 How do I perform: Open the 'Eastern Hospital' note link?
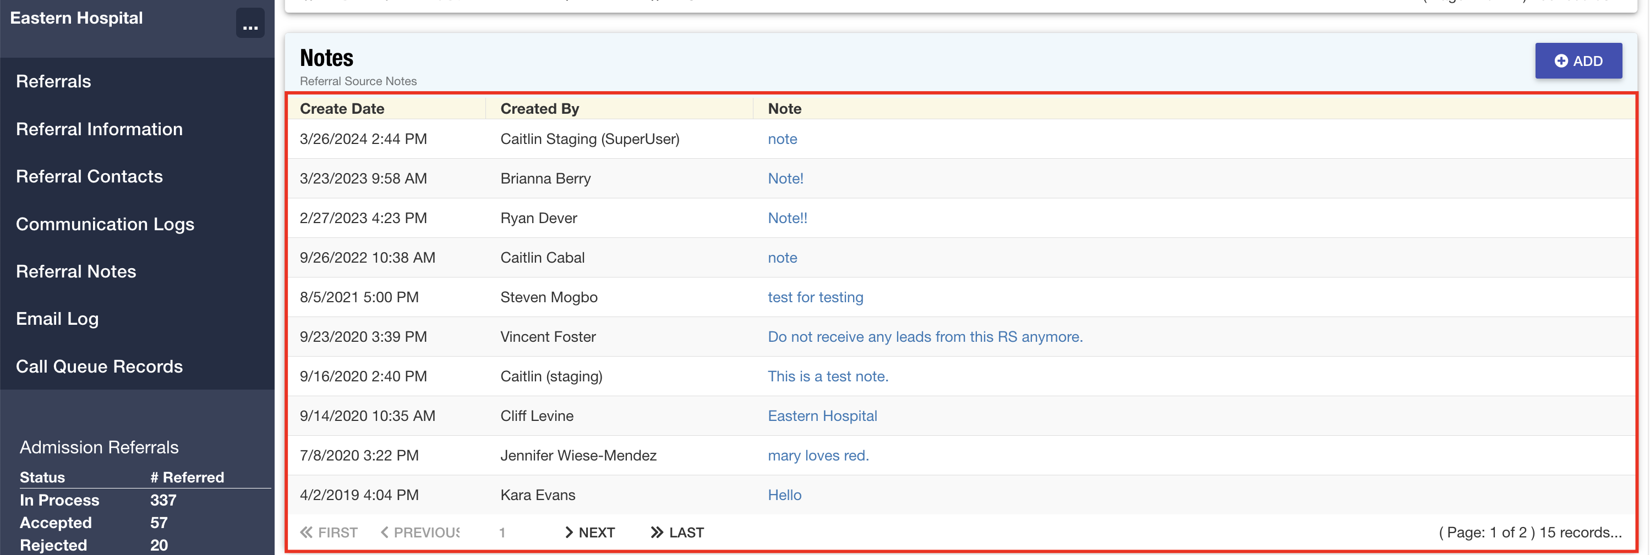coord(822,415)
